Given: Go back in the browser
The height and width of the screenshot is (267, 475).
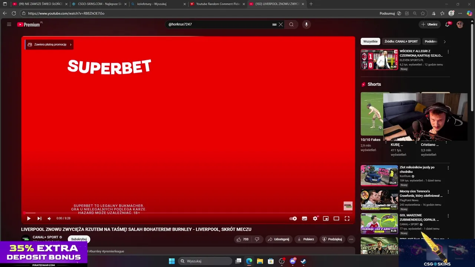Looking at the screenshot, I should (x=5, y=13).
